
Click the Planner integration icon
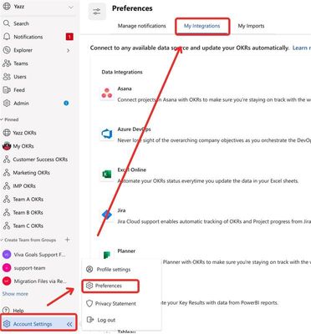(107, 255)
